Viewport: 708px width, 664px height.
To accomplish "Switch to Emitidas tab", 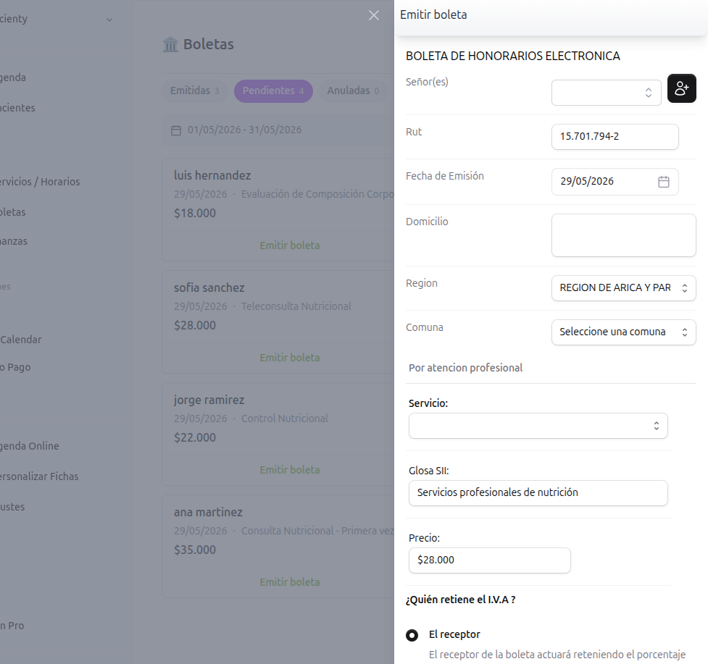I will 195,91.
